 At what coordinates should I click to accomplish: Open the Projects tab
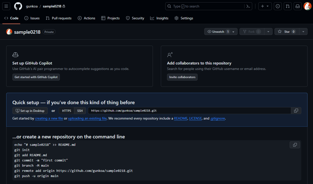point(110,18)
